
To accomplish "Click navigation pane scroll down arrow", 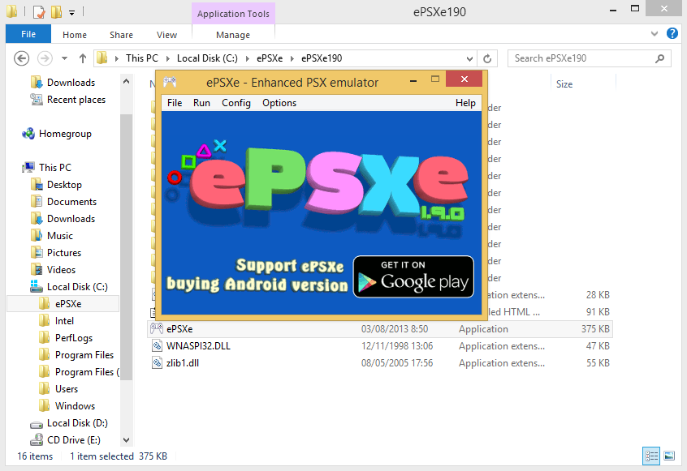I will click(126, 440).
